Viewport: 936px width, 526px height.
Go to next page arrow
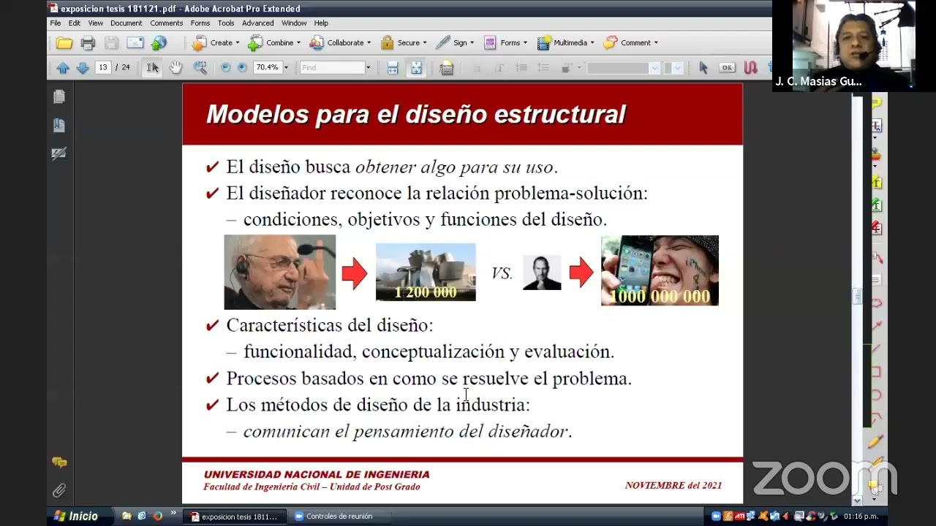[x=82, y=68]
